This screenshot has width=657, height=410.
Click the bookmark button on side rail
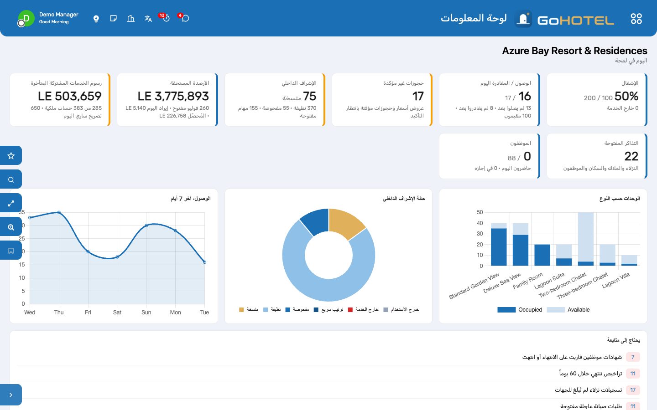[x=11, y=251]
